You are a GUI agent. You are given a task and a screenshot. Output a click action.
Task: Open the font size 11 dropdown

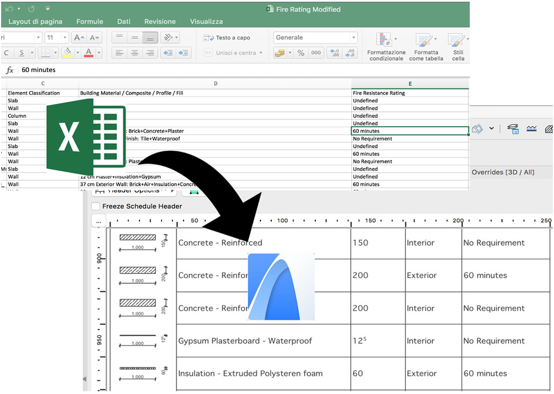tap(65, 38)
